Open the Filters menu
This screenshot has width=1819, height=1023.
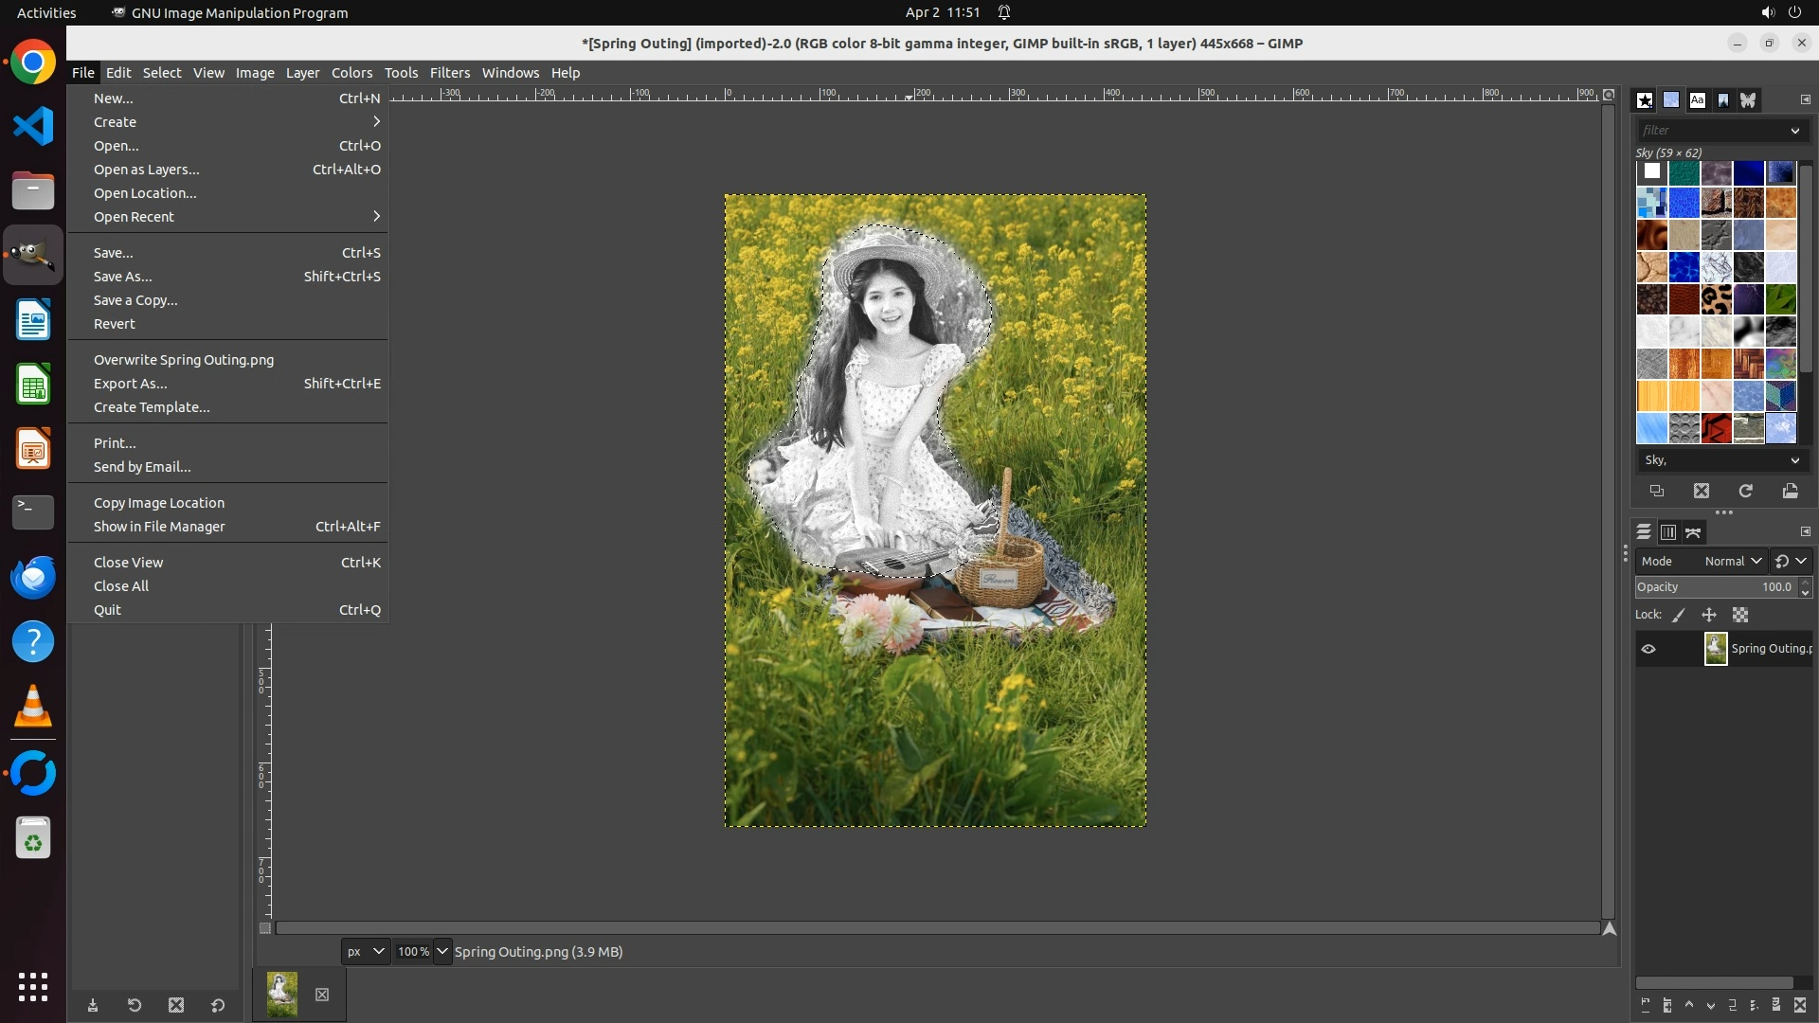449,73
